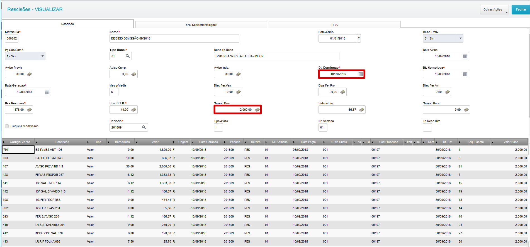
Task: Click question mark button beside Data Admis.
Action: pyautogui.click(x=359, y=38)
